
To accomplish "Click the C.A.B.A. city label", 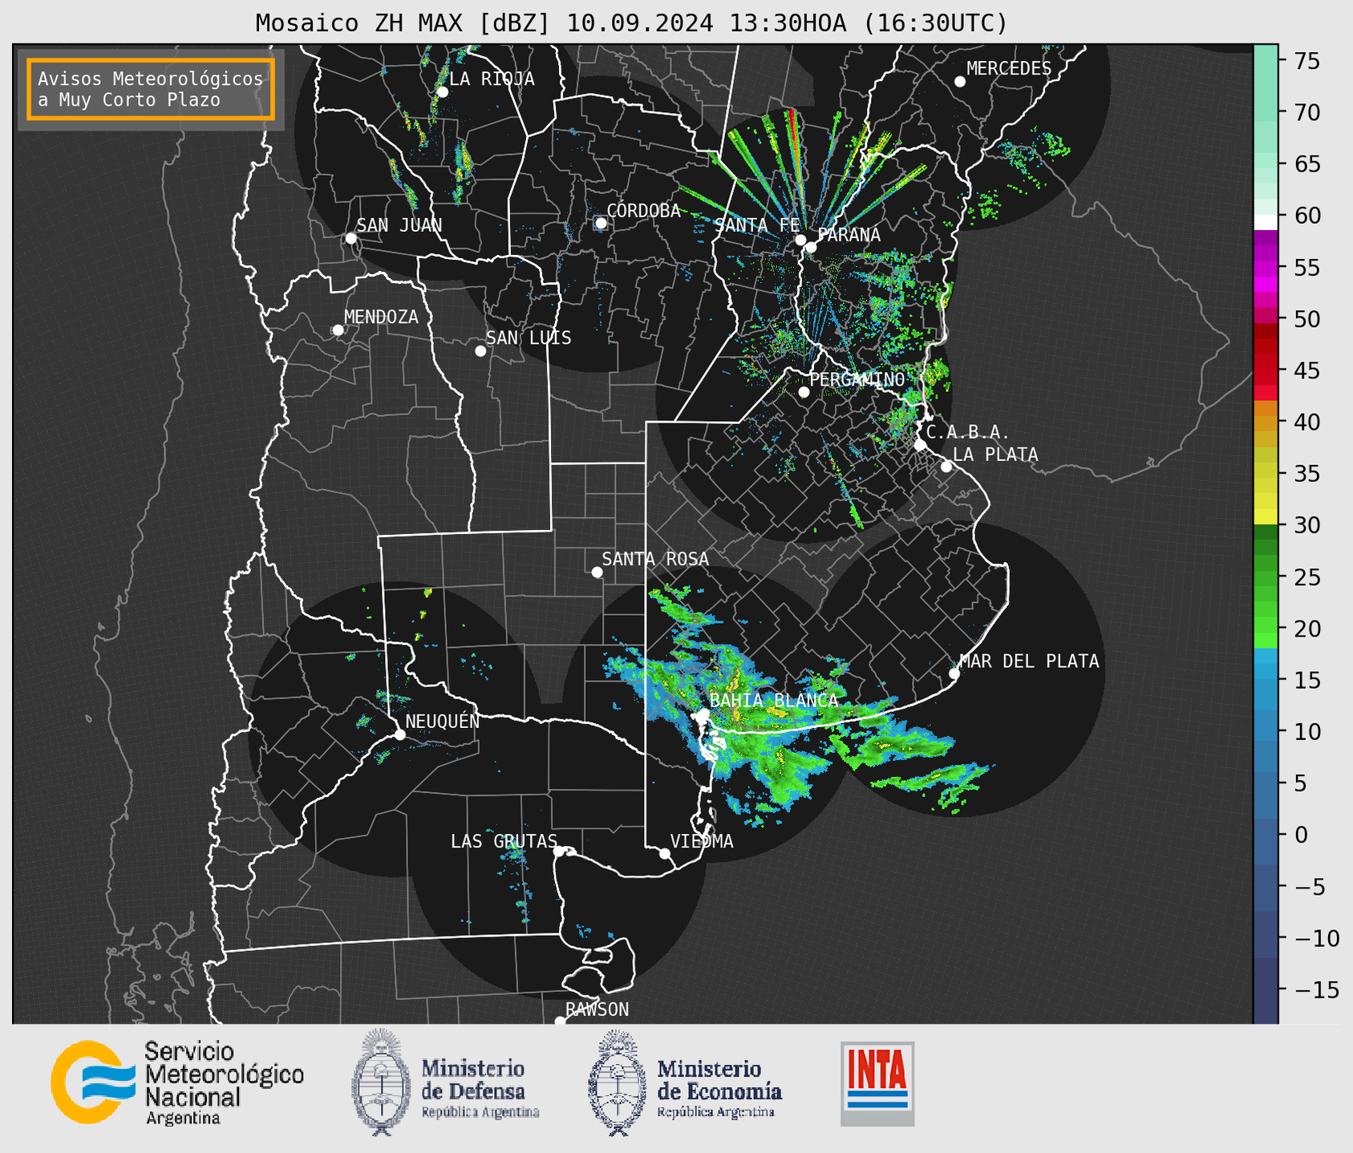I will click(x=968, y=432).
